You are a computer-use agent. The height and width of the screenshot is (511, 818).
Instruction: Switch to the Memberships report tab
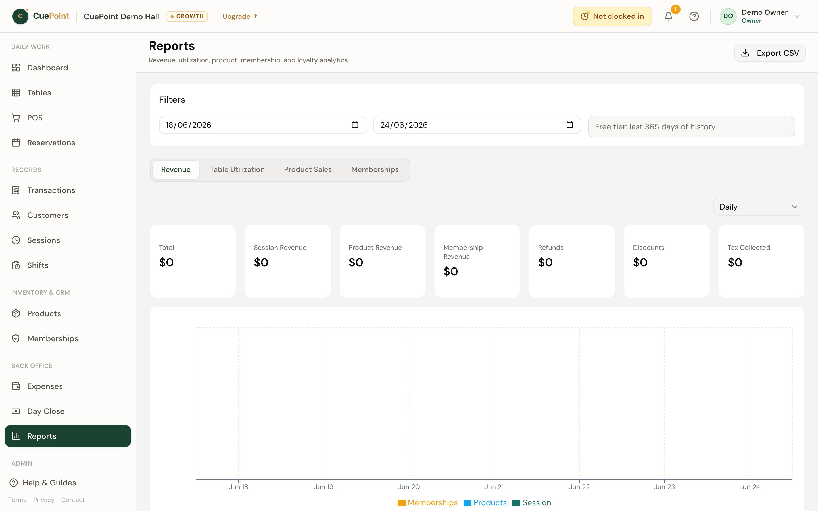375,170
